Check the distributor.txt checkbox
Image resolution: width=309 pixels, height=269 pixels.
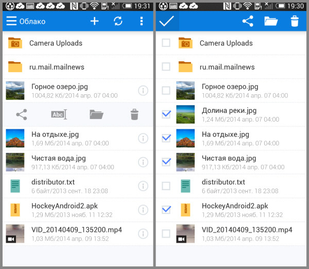166,186
